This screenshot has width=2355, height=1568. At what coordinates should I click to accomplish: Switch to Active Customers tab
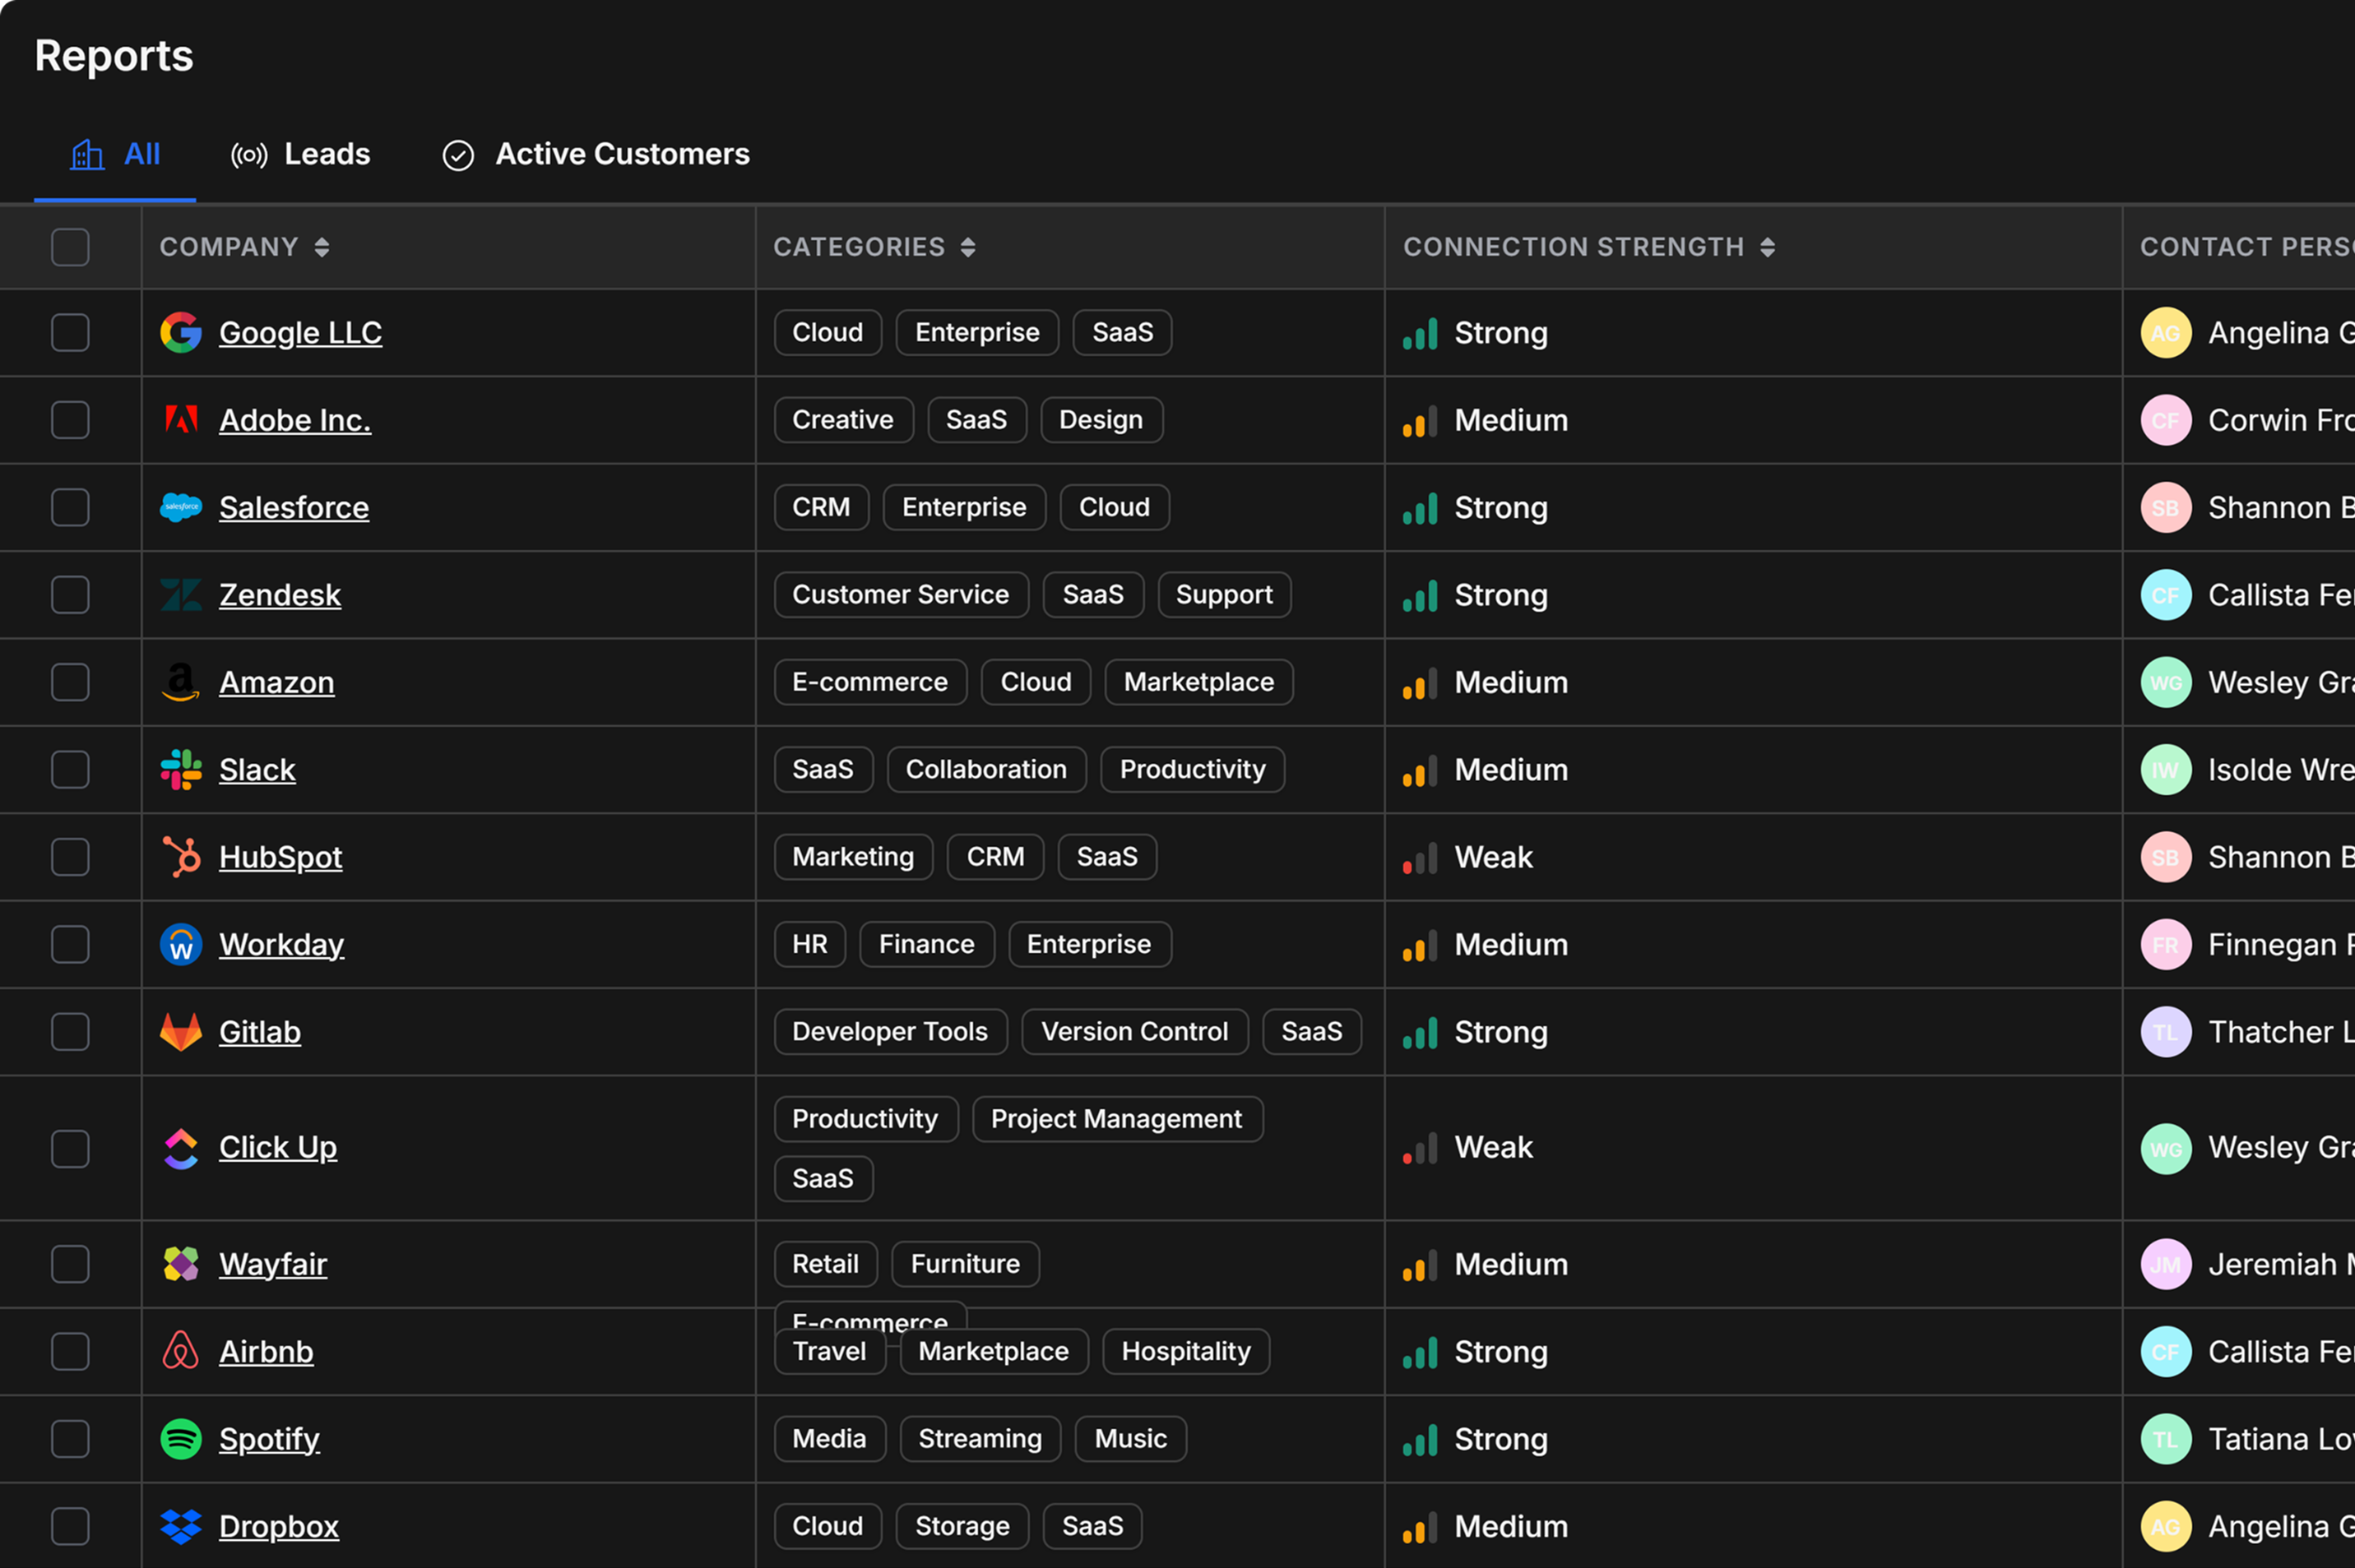[596, 154]
